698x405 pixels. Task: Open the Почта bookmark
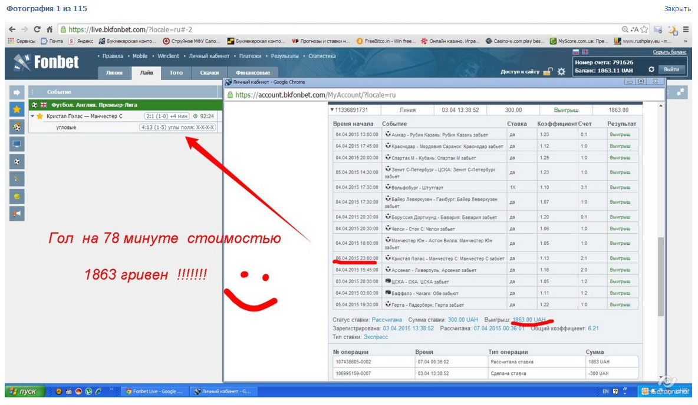pos(52,41)
